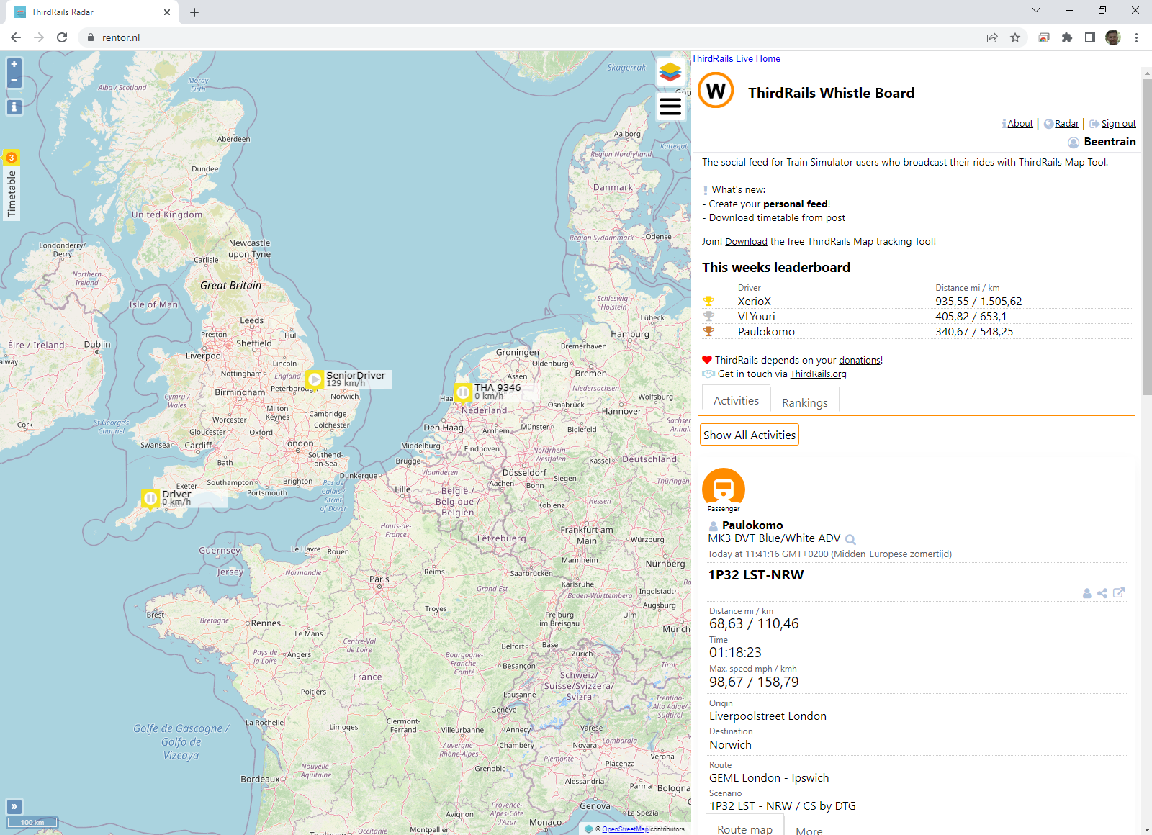Select VLYouri in the leaderboard
Viewport: 1152px width, 835px height.
(757, 317)
